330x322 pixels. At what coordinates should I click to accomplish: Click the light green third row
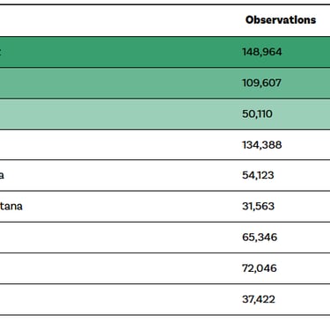point(165,114)
